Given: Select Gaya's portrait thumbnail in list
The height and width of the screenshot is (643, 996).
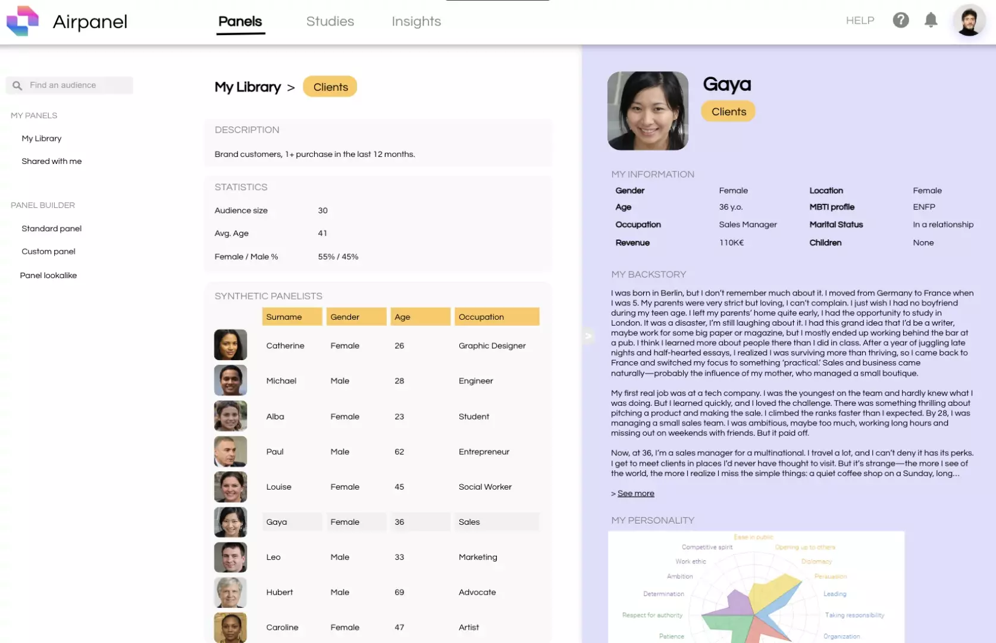Looking at the screenshot, I should coord(230,522).
